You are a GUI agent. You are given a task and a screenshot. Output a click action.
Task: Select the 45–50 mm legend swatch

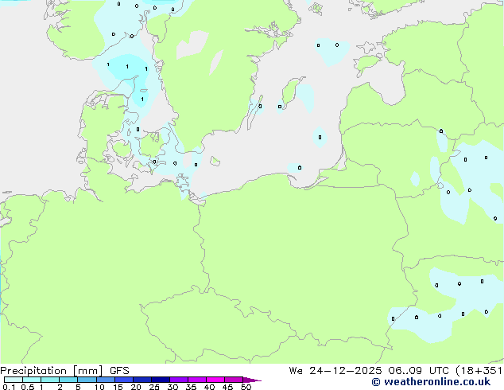click(234, 380)
